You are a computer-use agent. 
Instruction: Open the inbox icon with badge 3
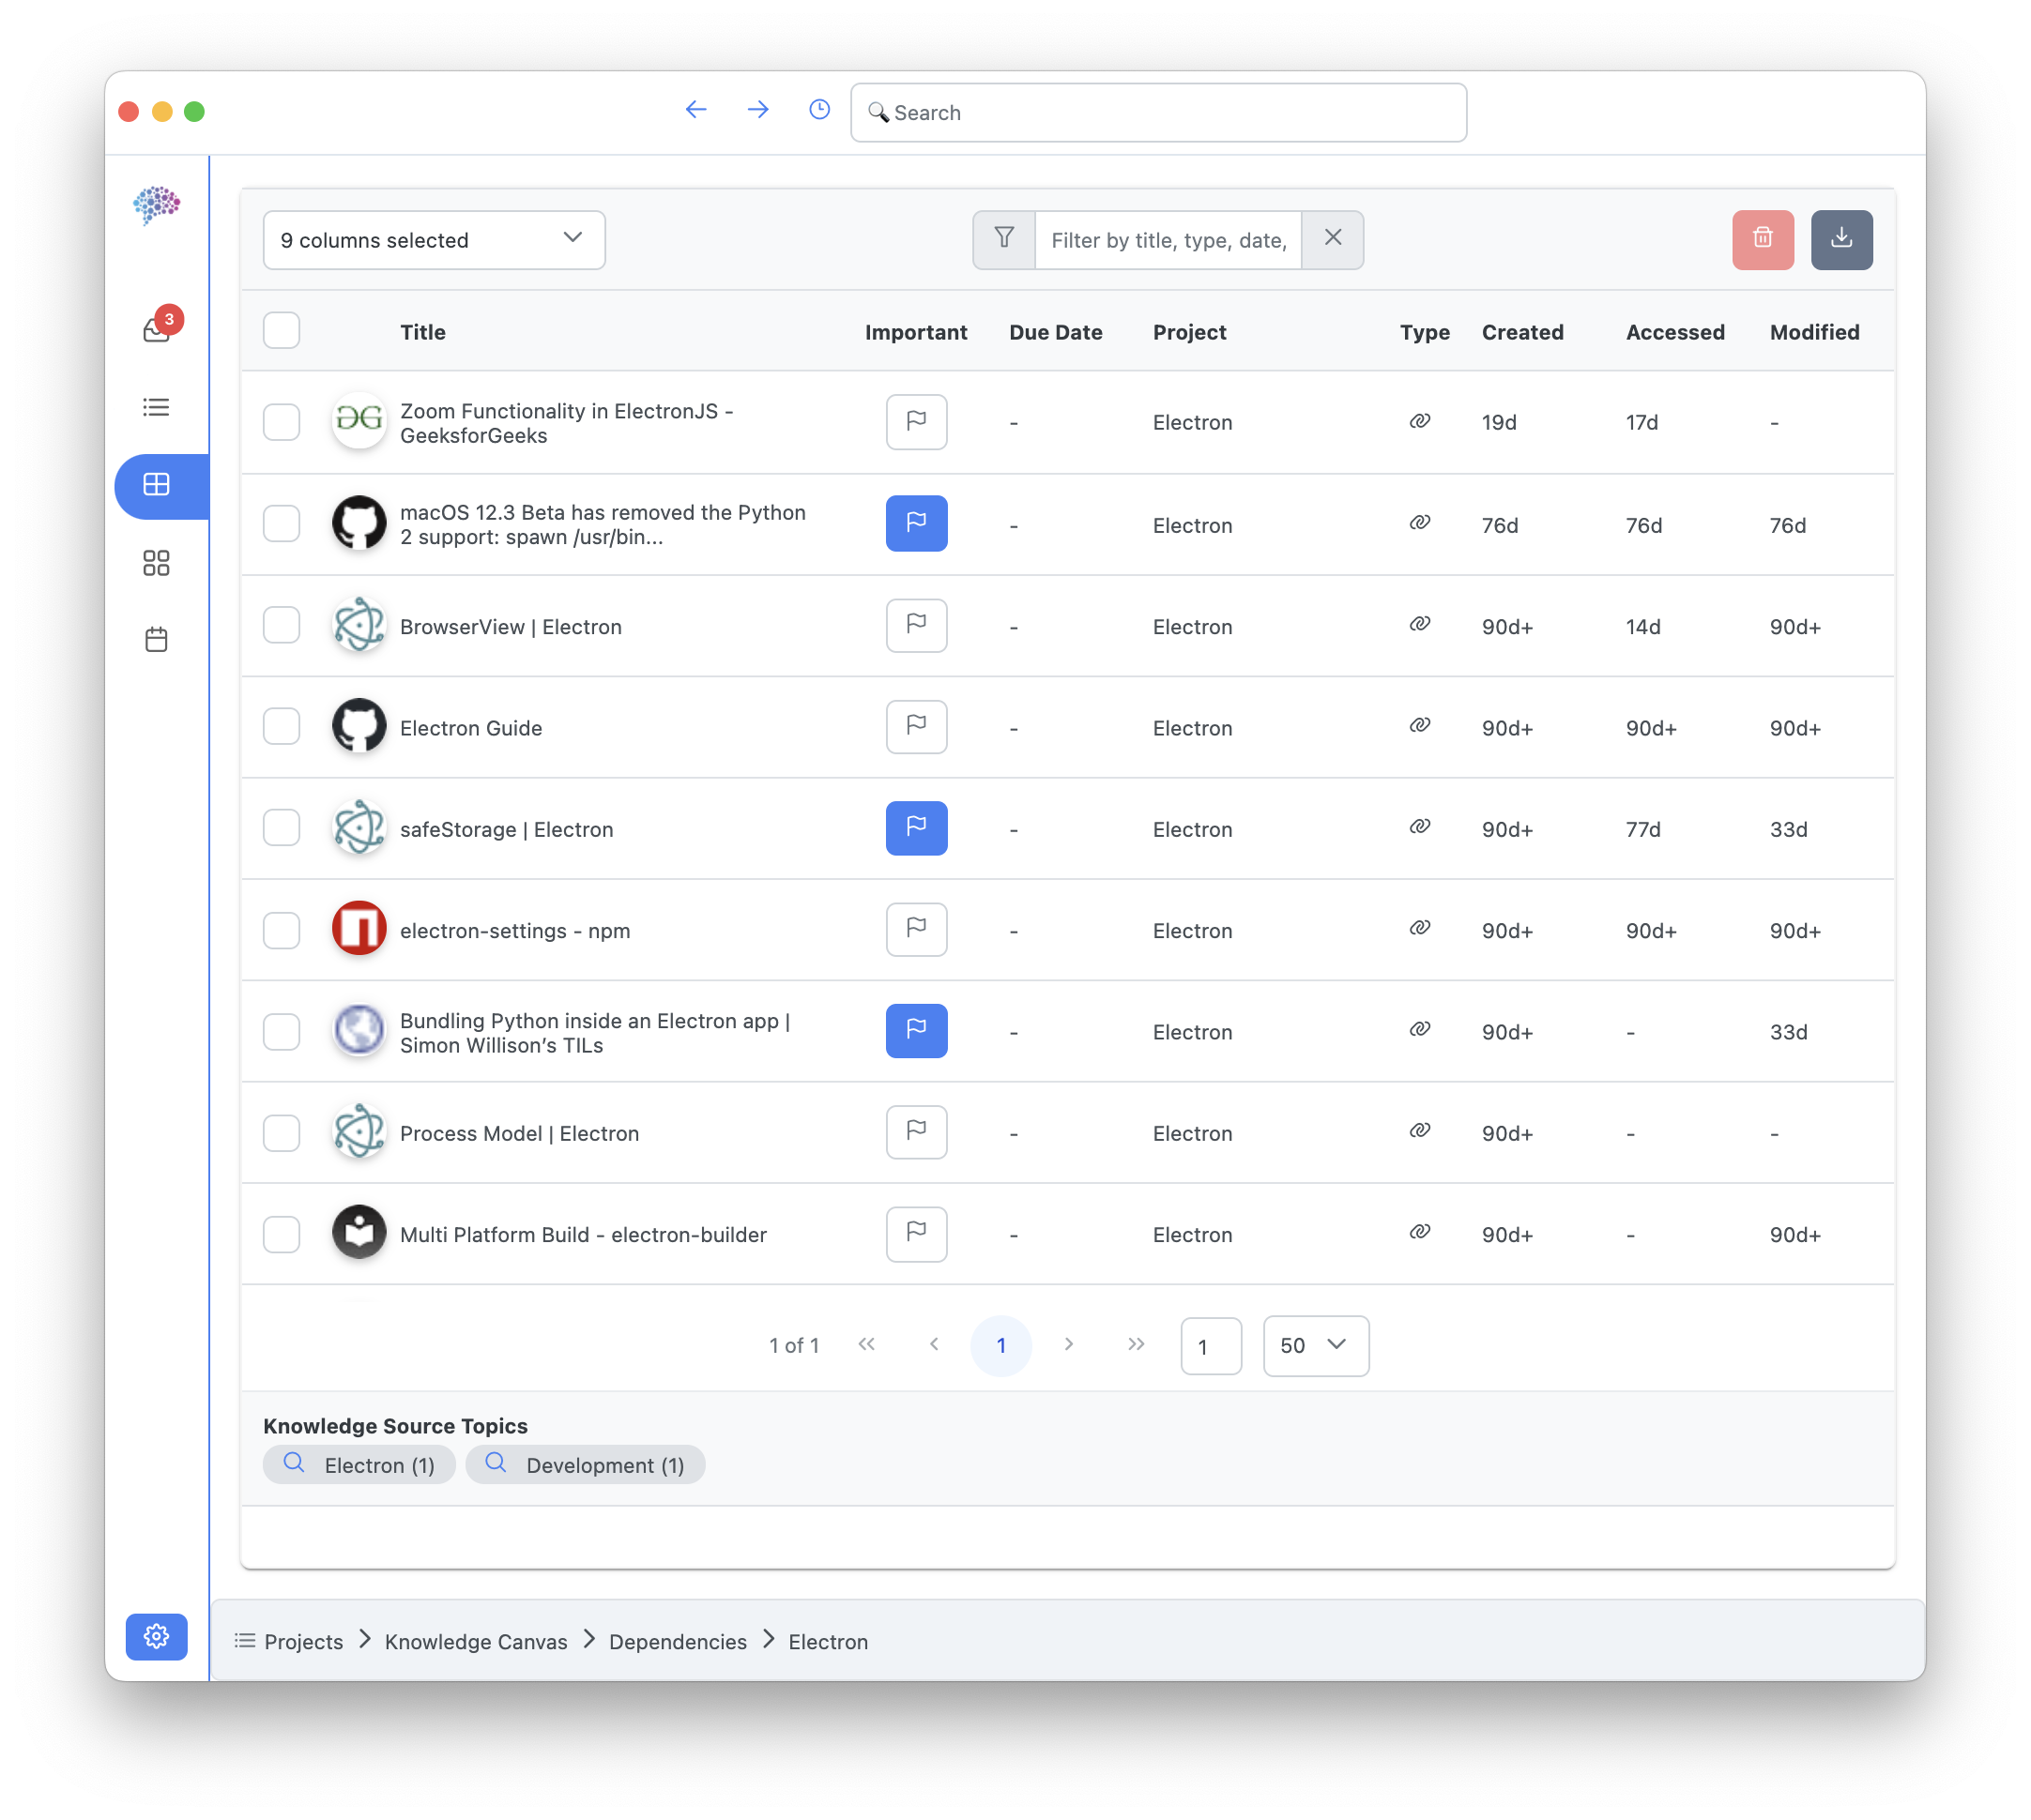point(157,328)
